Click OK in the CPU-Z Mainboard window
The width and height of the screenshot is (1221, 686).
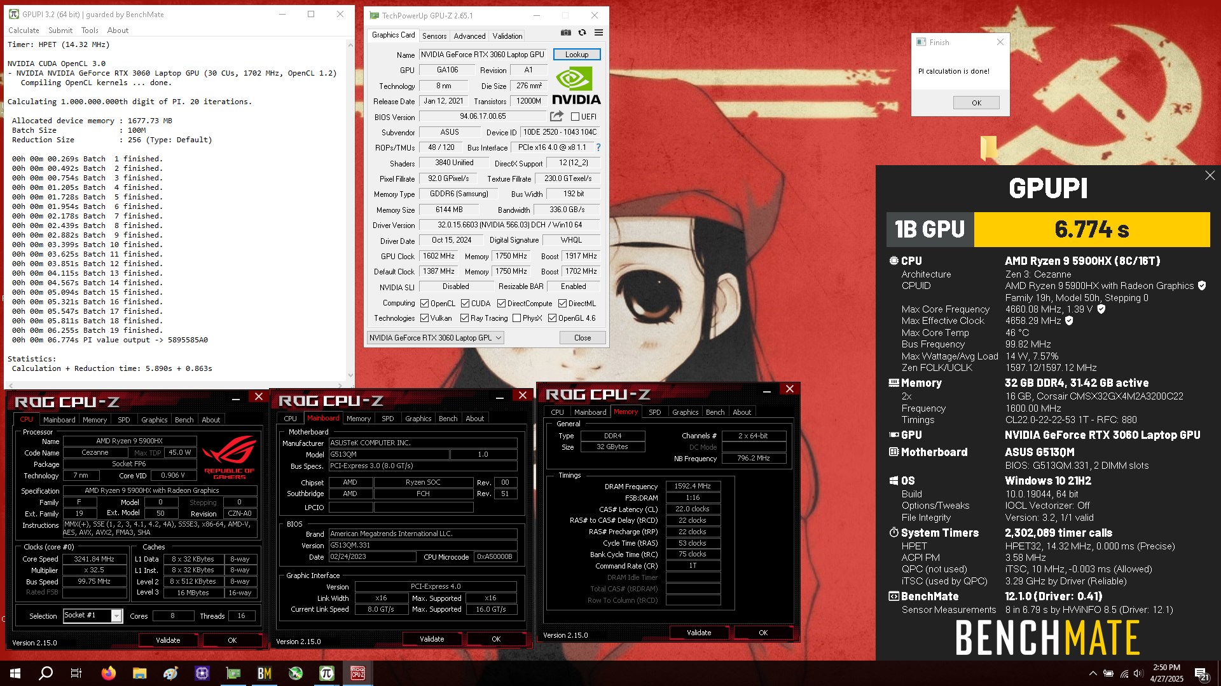496,639
